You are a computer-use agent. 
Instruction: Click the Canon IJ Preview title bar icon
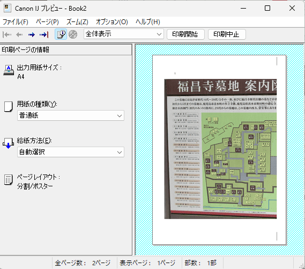[8, 8]
